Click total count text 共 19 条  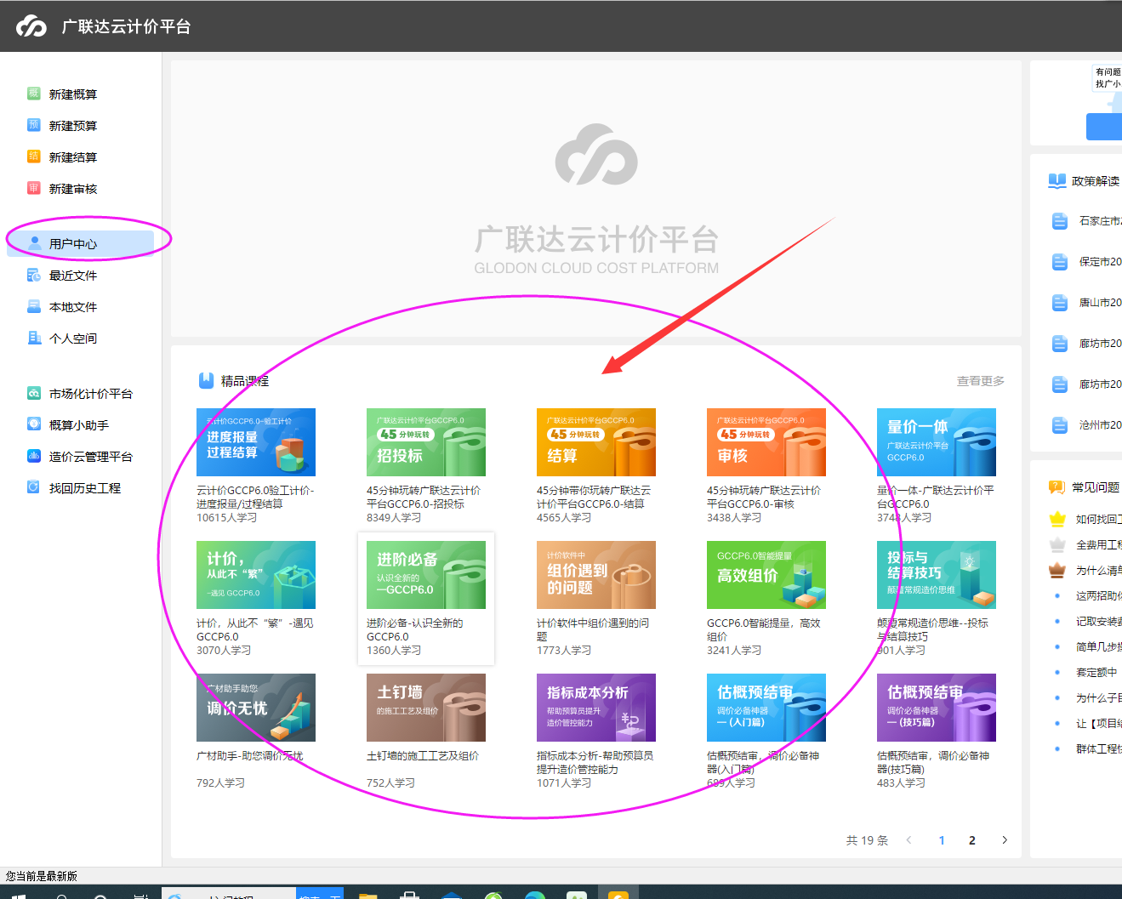(x=867, y=840)
